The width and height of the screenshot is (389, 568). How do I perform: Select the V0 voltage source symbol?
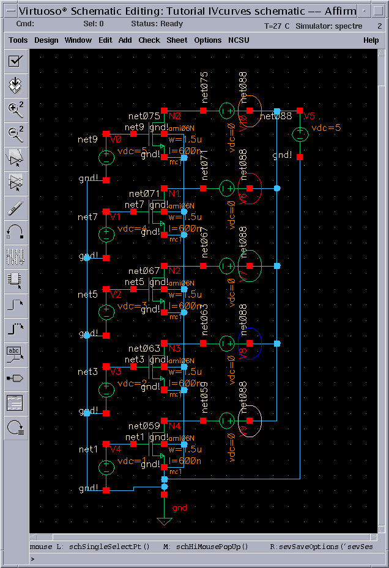tap(106, 158)
